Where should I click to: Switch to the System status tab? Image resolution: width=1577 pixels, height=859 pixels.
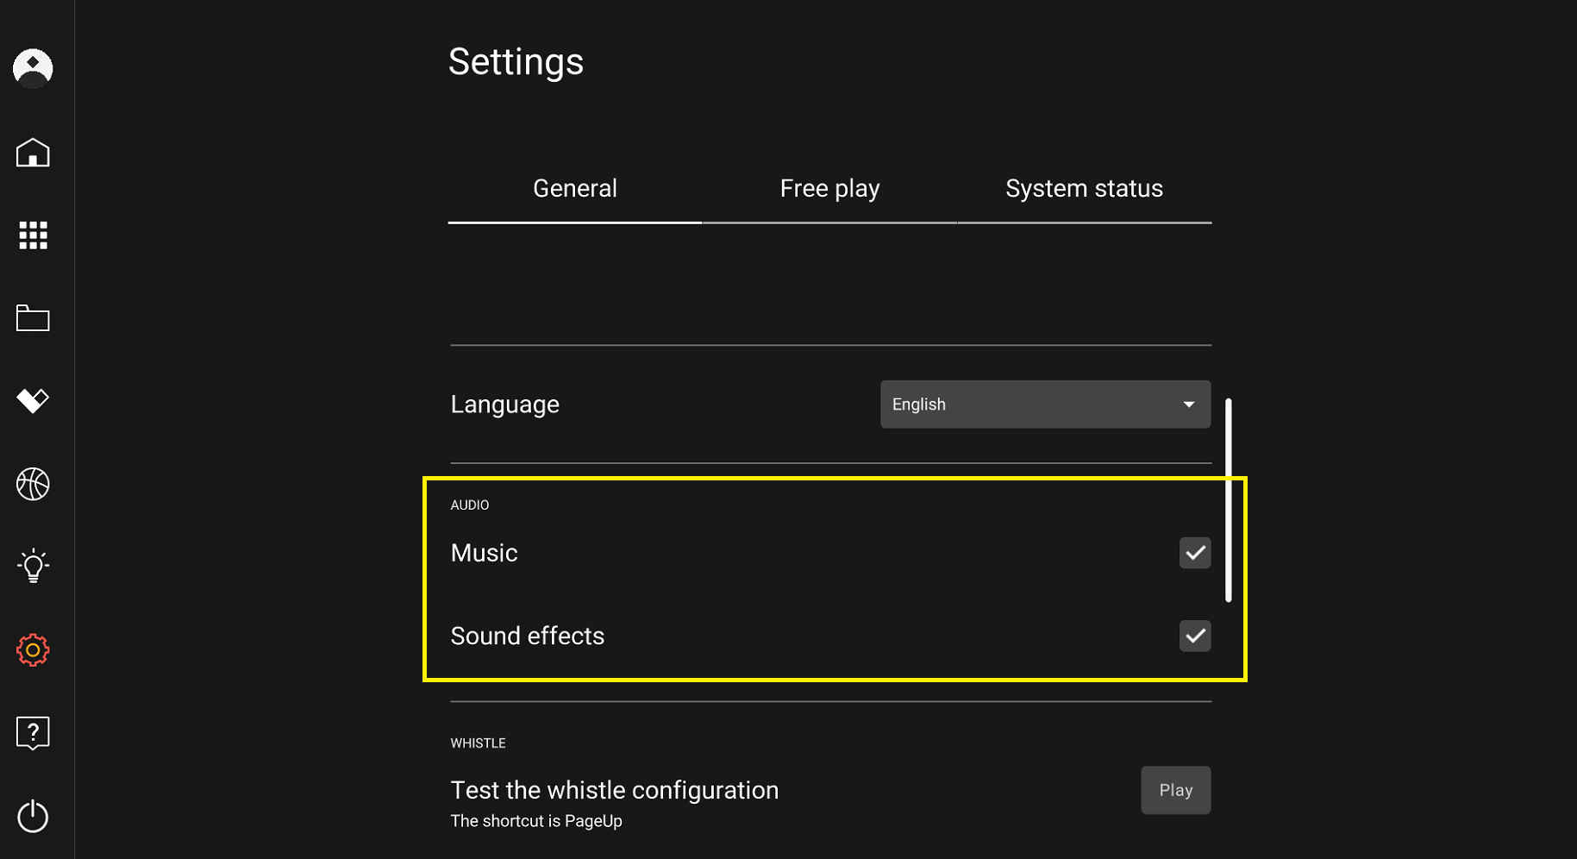[1084, 189]
